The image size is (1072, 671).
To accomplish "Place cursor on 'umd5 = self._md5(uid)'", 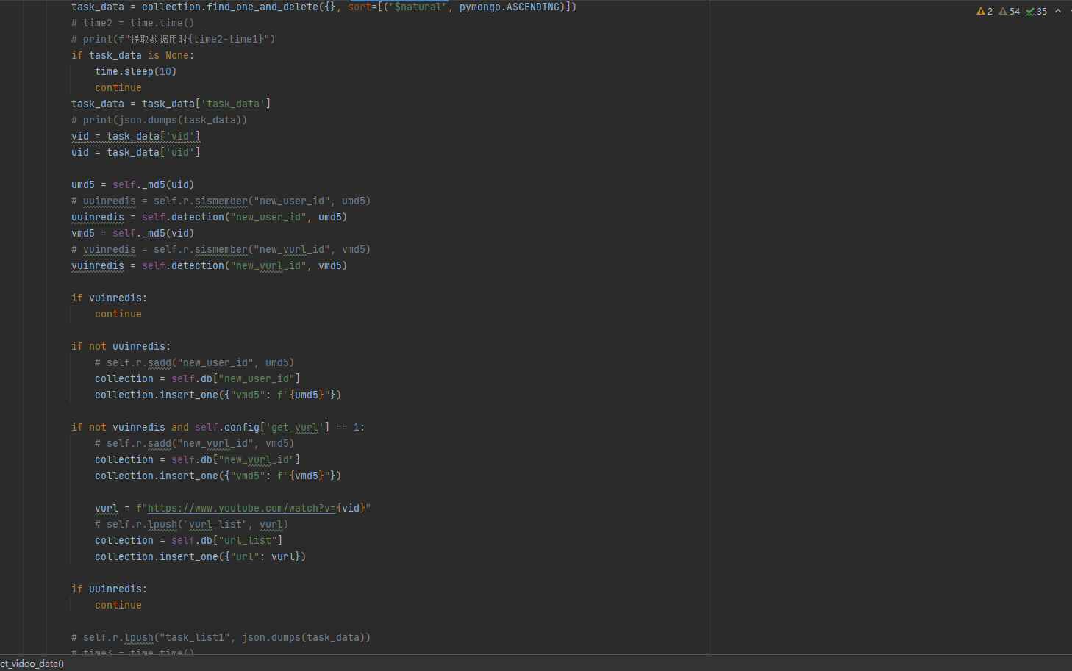I will click(132, 184).
